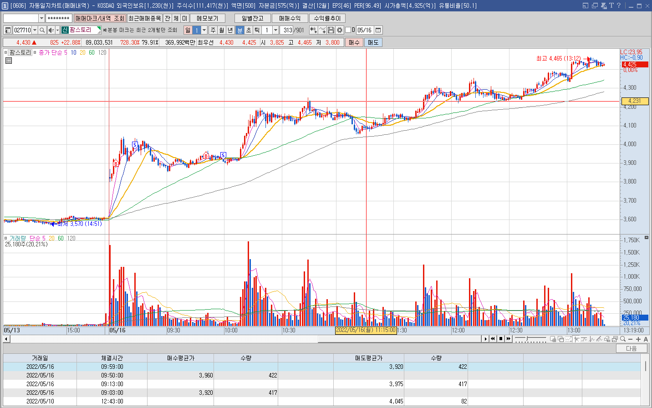Click the cascade windows icon in title bar
This screenshot has width=652, height=408.
[595, 5]
